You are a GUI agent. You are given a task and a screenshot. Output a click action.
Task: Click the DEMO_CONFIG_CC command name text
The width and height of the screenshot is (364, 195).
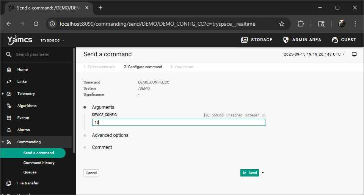pyautogui.click(x=154, y=82)
